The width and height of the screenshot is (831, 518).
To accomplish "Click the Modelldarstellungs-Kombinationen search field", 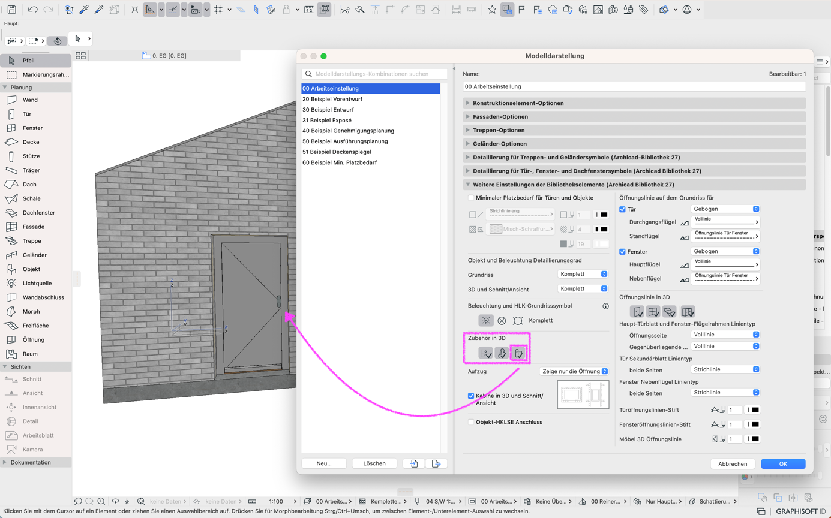I will (x=374, y=74).
